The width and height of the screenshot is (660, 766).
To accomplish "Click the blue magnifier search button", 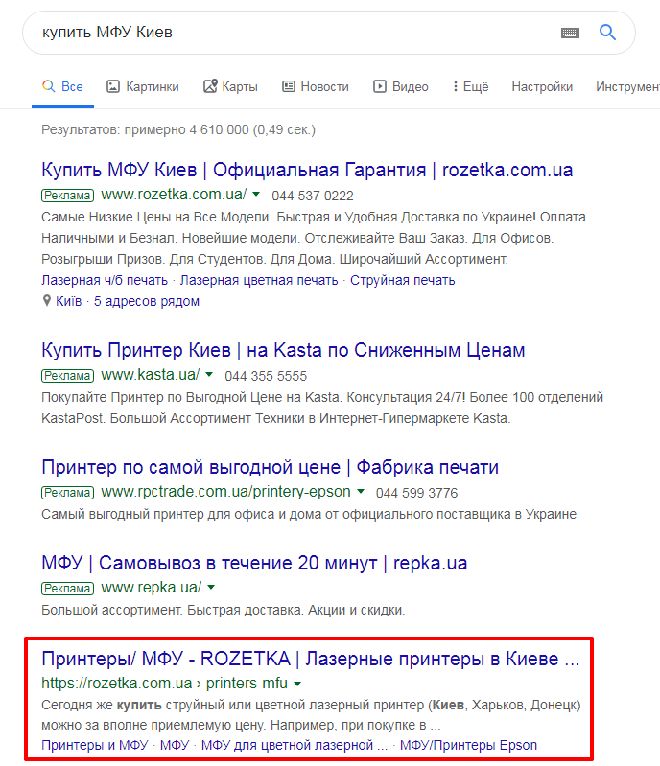I will (x=607, y=33).
